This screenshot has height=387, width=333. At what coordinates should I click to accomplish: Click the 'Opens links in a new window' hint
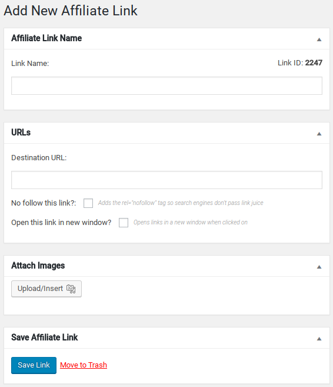pos(191,223)
